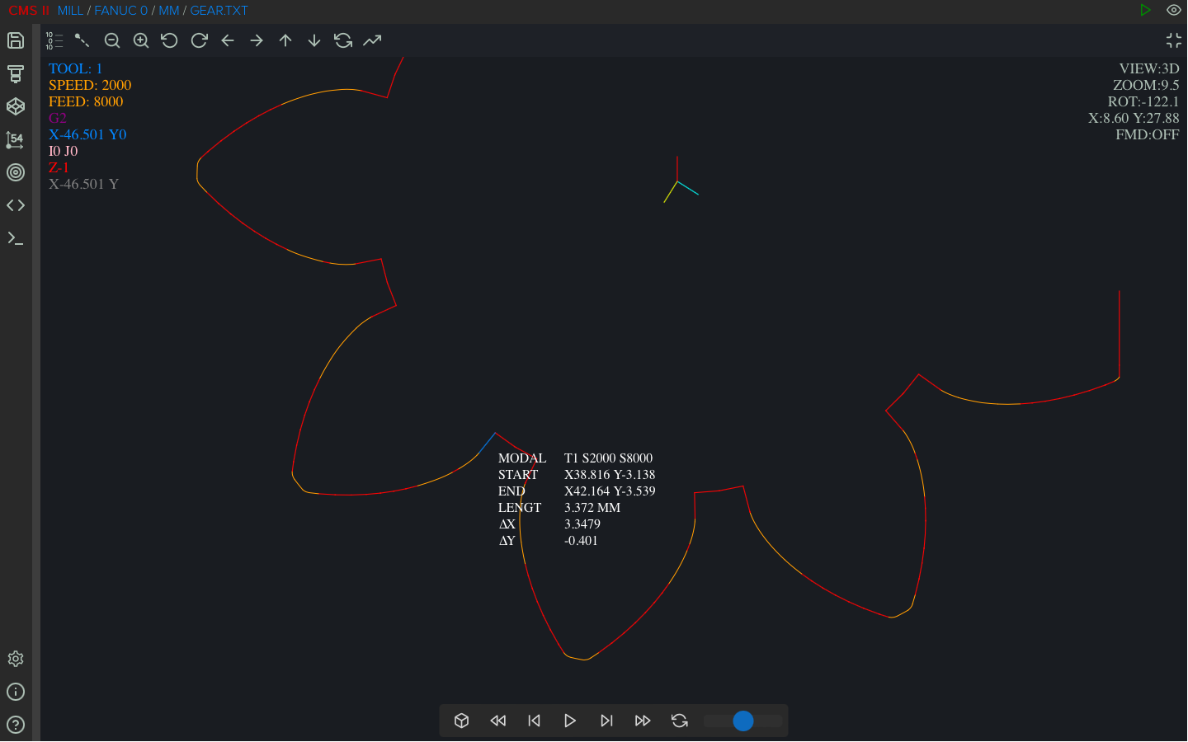Click the 'ZOOM:9.5' status text

click(x=1146, y=85)
